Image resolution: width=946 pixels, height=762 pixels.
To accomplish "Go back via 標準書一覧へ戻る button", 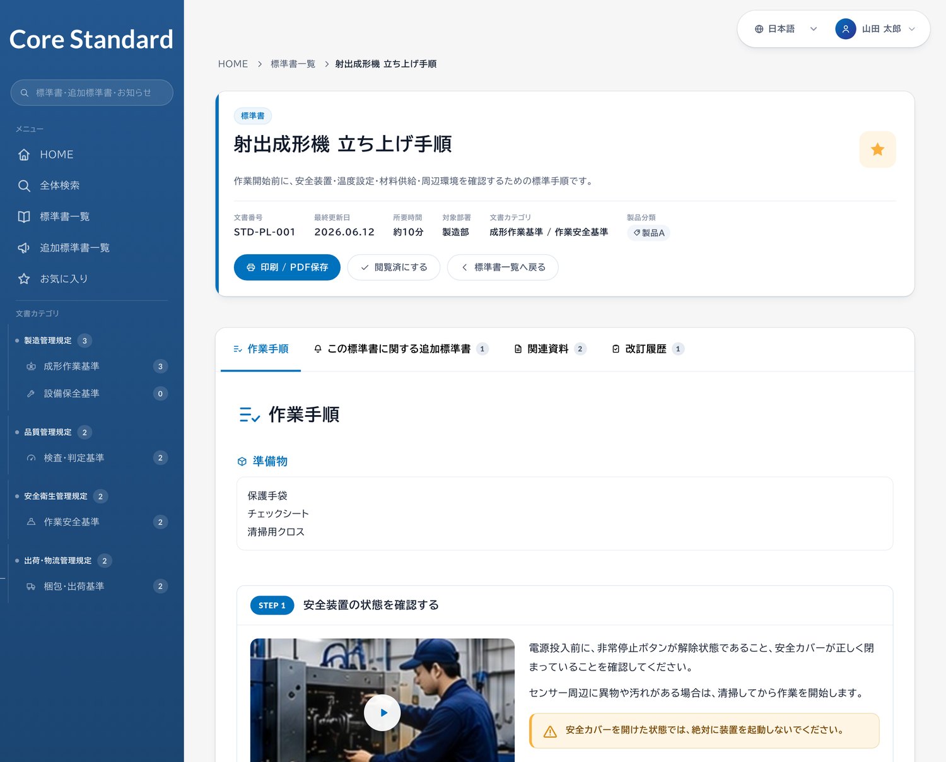I will point(503,267).
